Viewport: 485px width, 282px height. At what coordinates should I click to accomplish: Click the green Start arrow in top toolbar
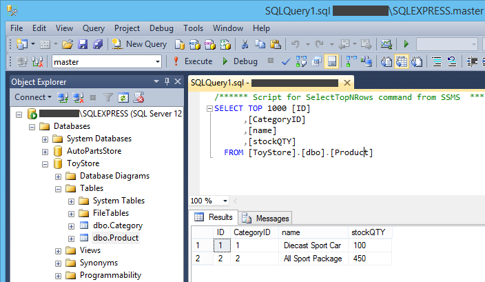pyautogui.click(x=406, y=44)
